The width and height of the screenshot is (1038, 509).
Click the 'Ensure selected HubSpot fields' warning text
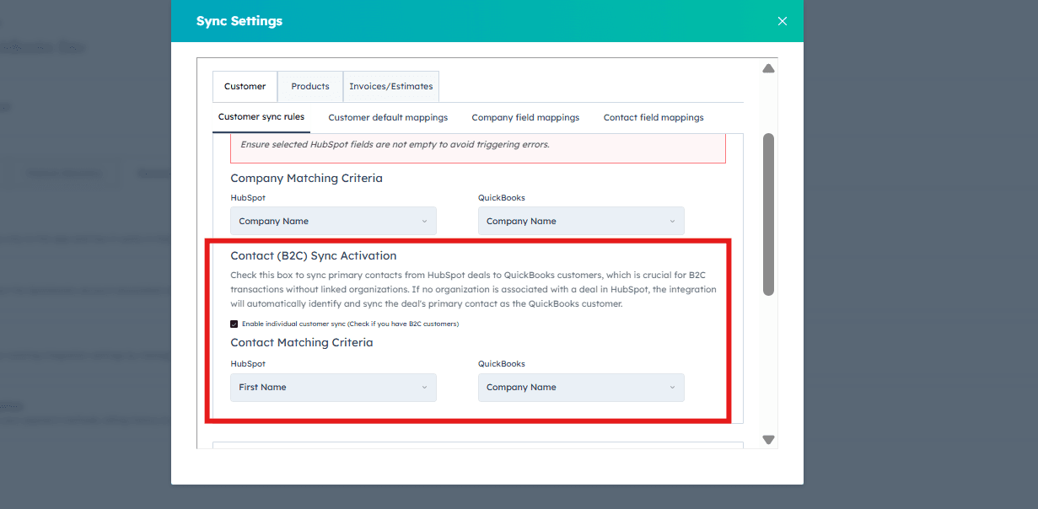(395, 144)
